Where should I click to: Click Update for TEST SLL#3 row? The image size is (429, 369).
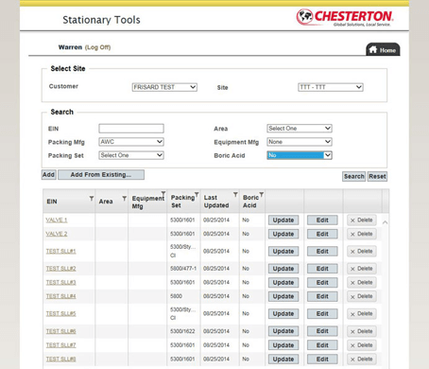click(283, 283)
